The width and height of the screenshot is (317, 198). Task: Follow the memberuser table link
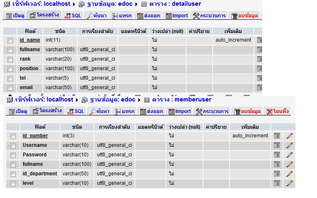(182, 99)
